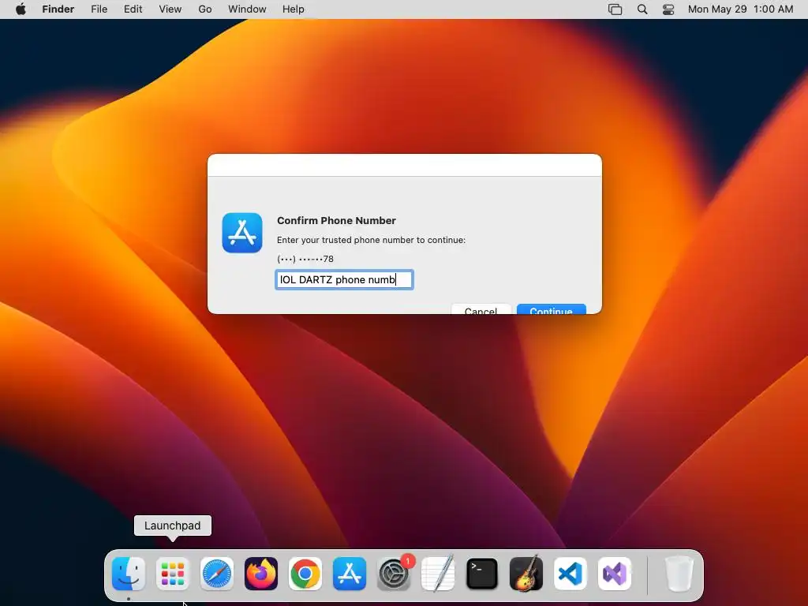Click the phone number input field
The image size is (808, 606).
click(x=344, y=280)
